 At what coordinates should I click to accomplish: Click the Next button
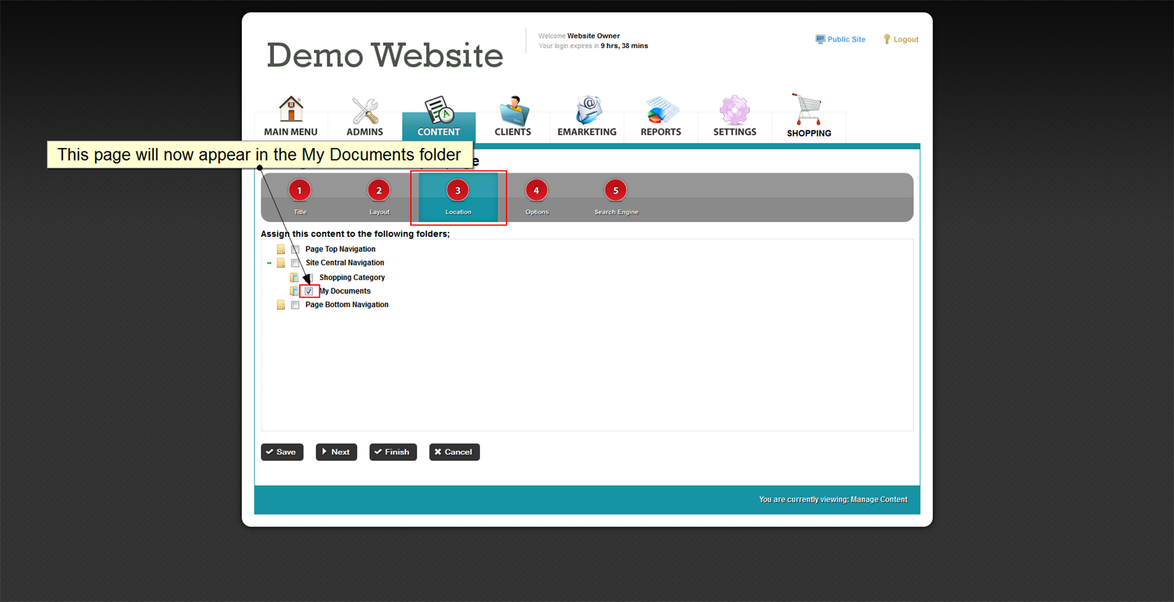[336, 452]
